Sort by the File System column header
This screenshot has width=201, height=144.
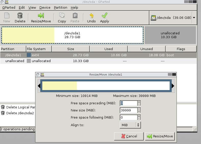tap(39, 49)
